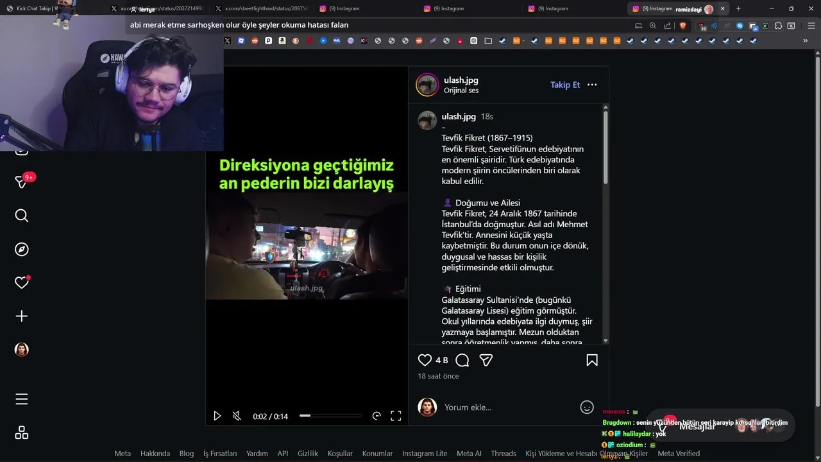Toggle the browser sidebar panel

click(791, 26)
